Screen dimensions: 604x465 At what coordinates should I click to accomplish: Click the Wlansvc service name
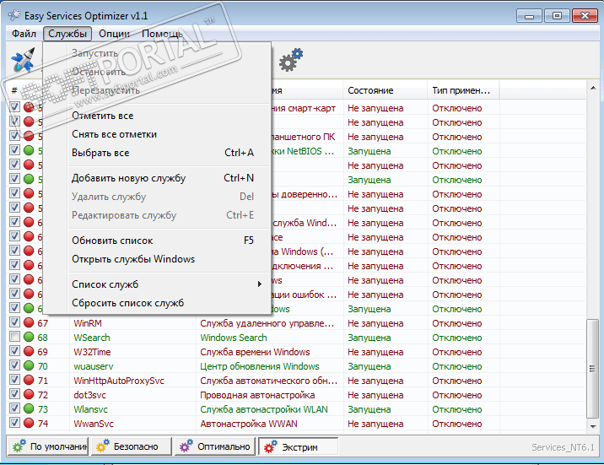pos(90,409)
